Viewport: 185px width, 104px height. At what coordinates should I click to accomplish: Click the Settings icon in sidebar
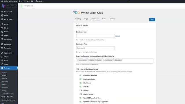tap(2, 68)
